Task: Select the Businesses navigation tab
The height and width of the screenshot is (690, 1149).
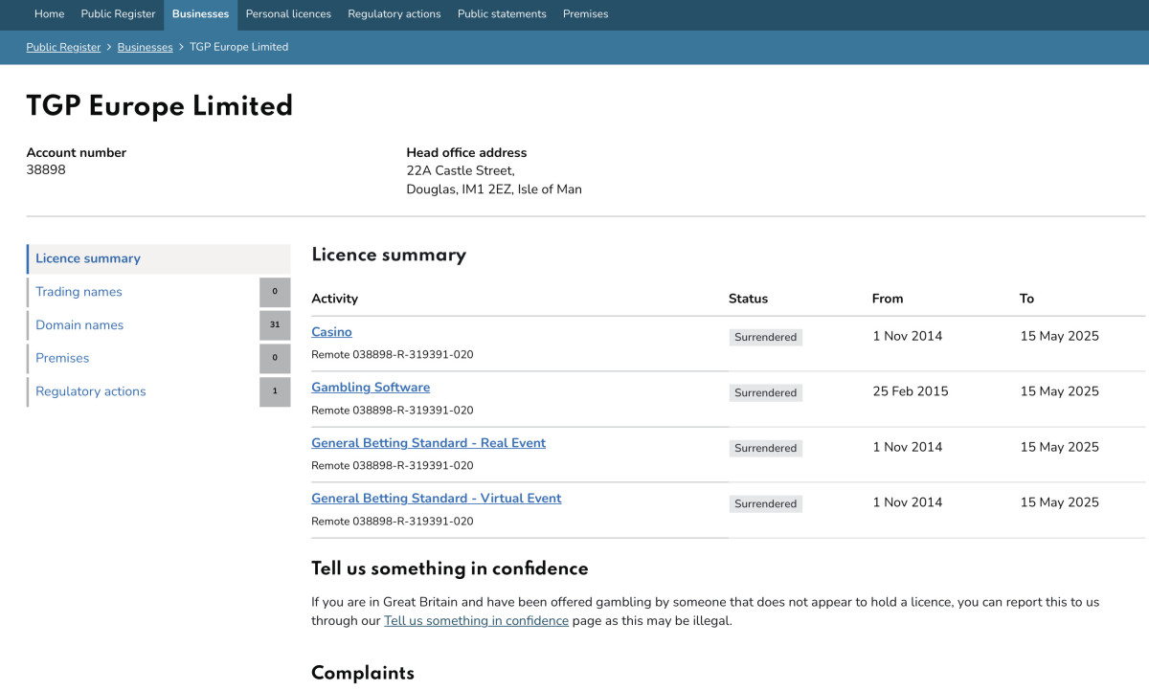Action: coord(200,14)
